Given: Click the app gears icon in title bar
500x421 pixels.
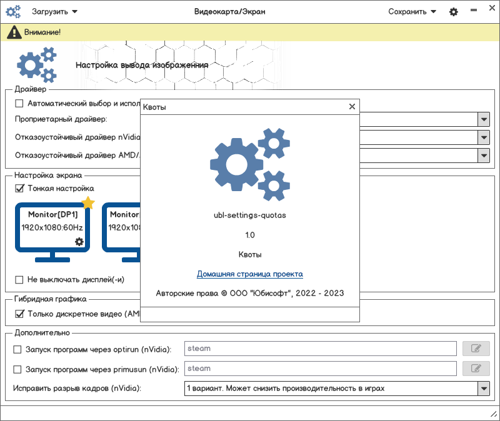Looking at the screenshot, I should click(x=13, y=12).
